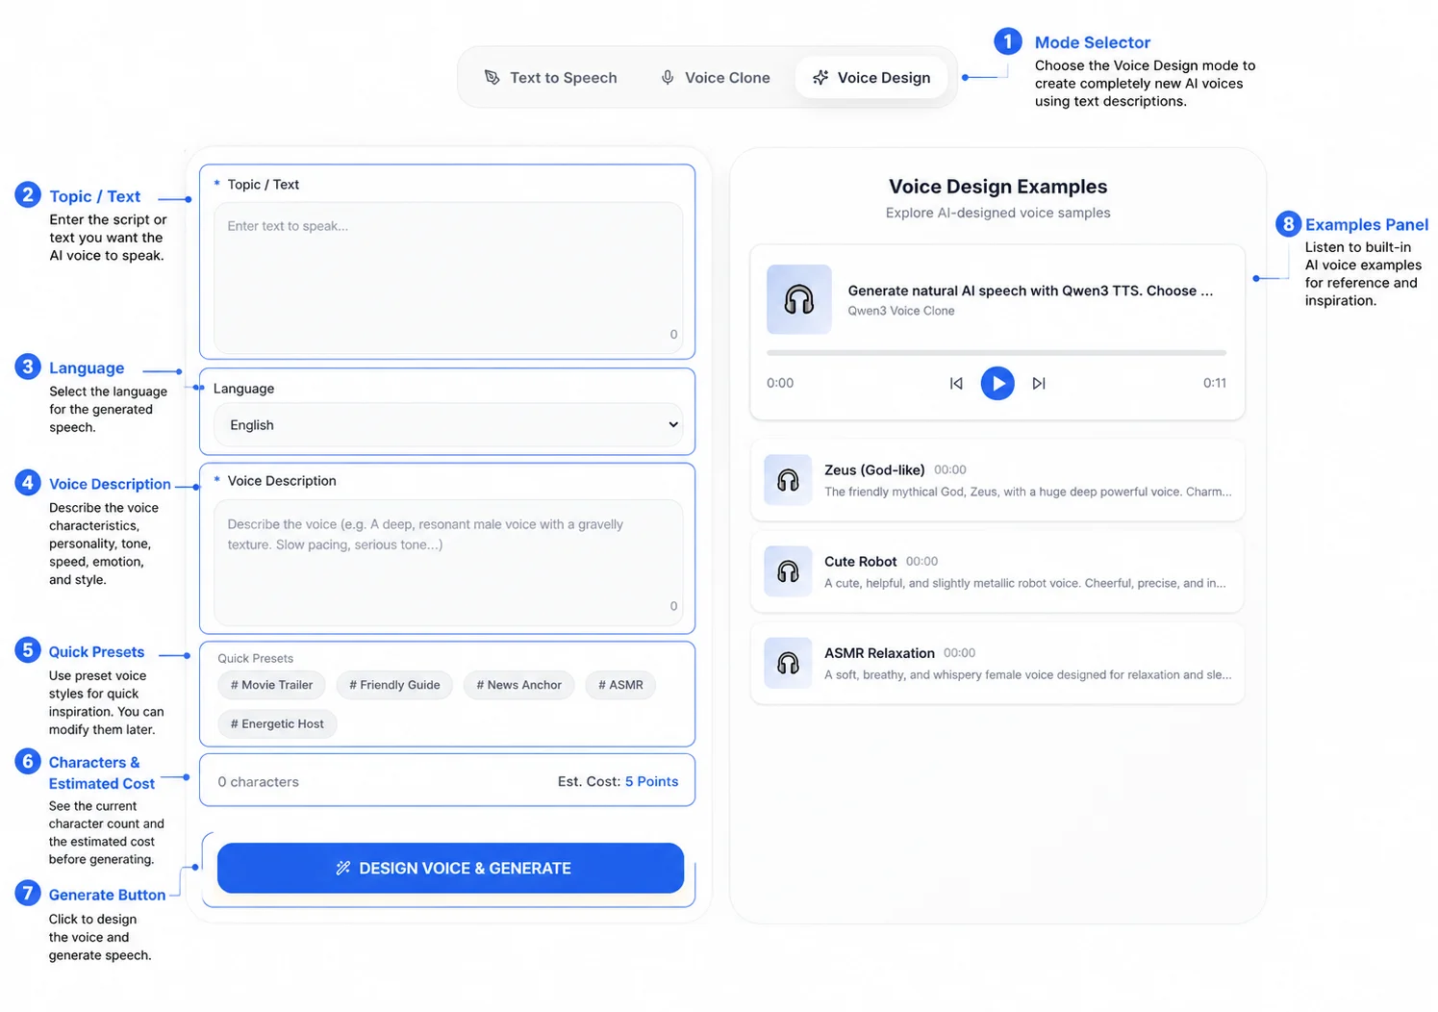Click the ASMR Relaxation headphone icon
Screen dimensions: 1438x1012
click(x=788, y=663)
